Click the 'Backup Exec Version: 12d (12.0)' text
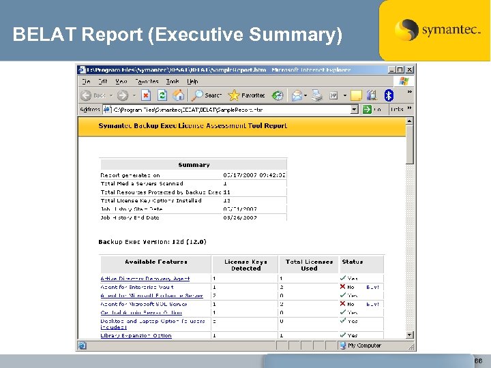The image size is (491, 368). [x=152, y=242]
